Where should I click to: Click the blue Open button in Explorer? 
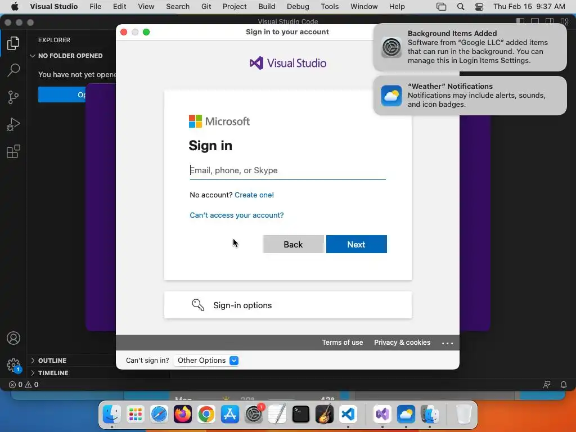[62, 94]
